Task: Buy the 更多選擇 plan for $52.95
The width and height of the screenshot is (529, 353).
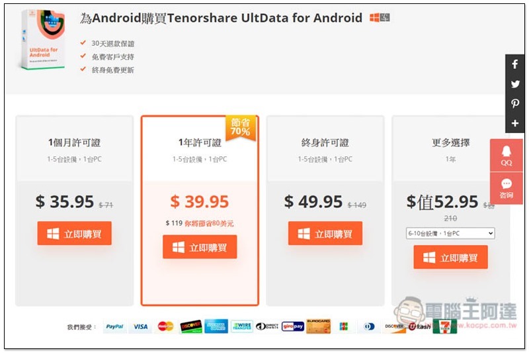Action: pos(450,257)
